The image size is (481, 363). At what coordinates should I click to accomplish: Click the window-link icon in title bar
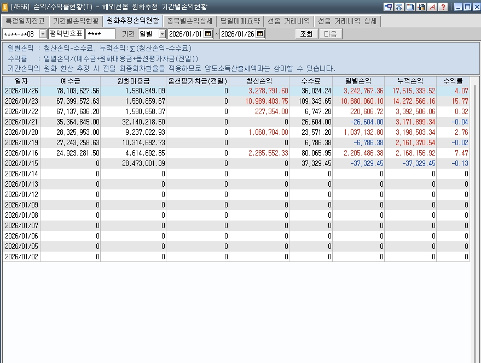(x=388, y=7)
